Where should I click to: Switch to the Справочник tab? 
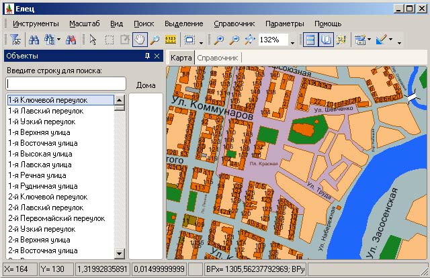218,58
